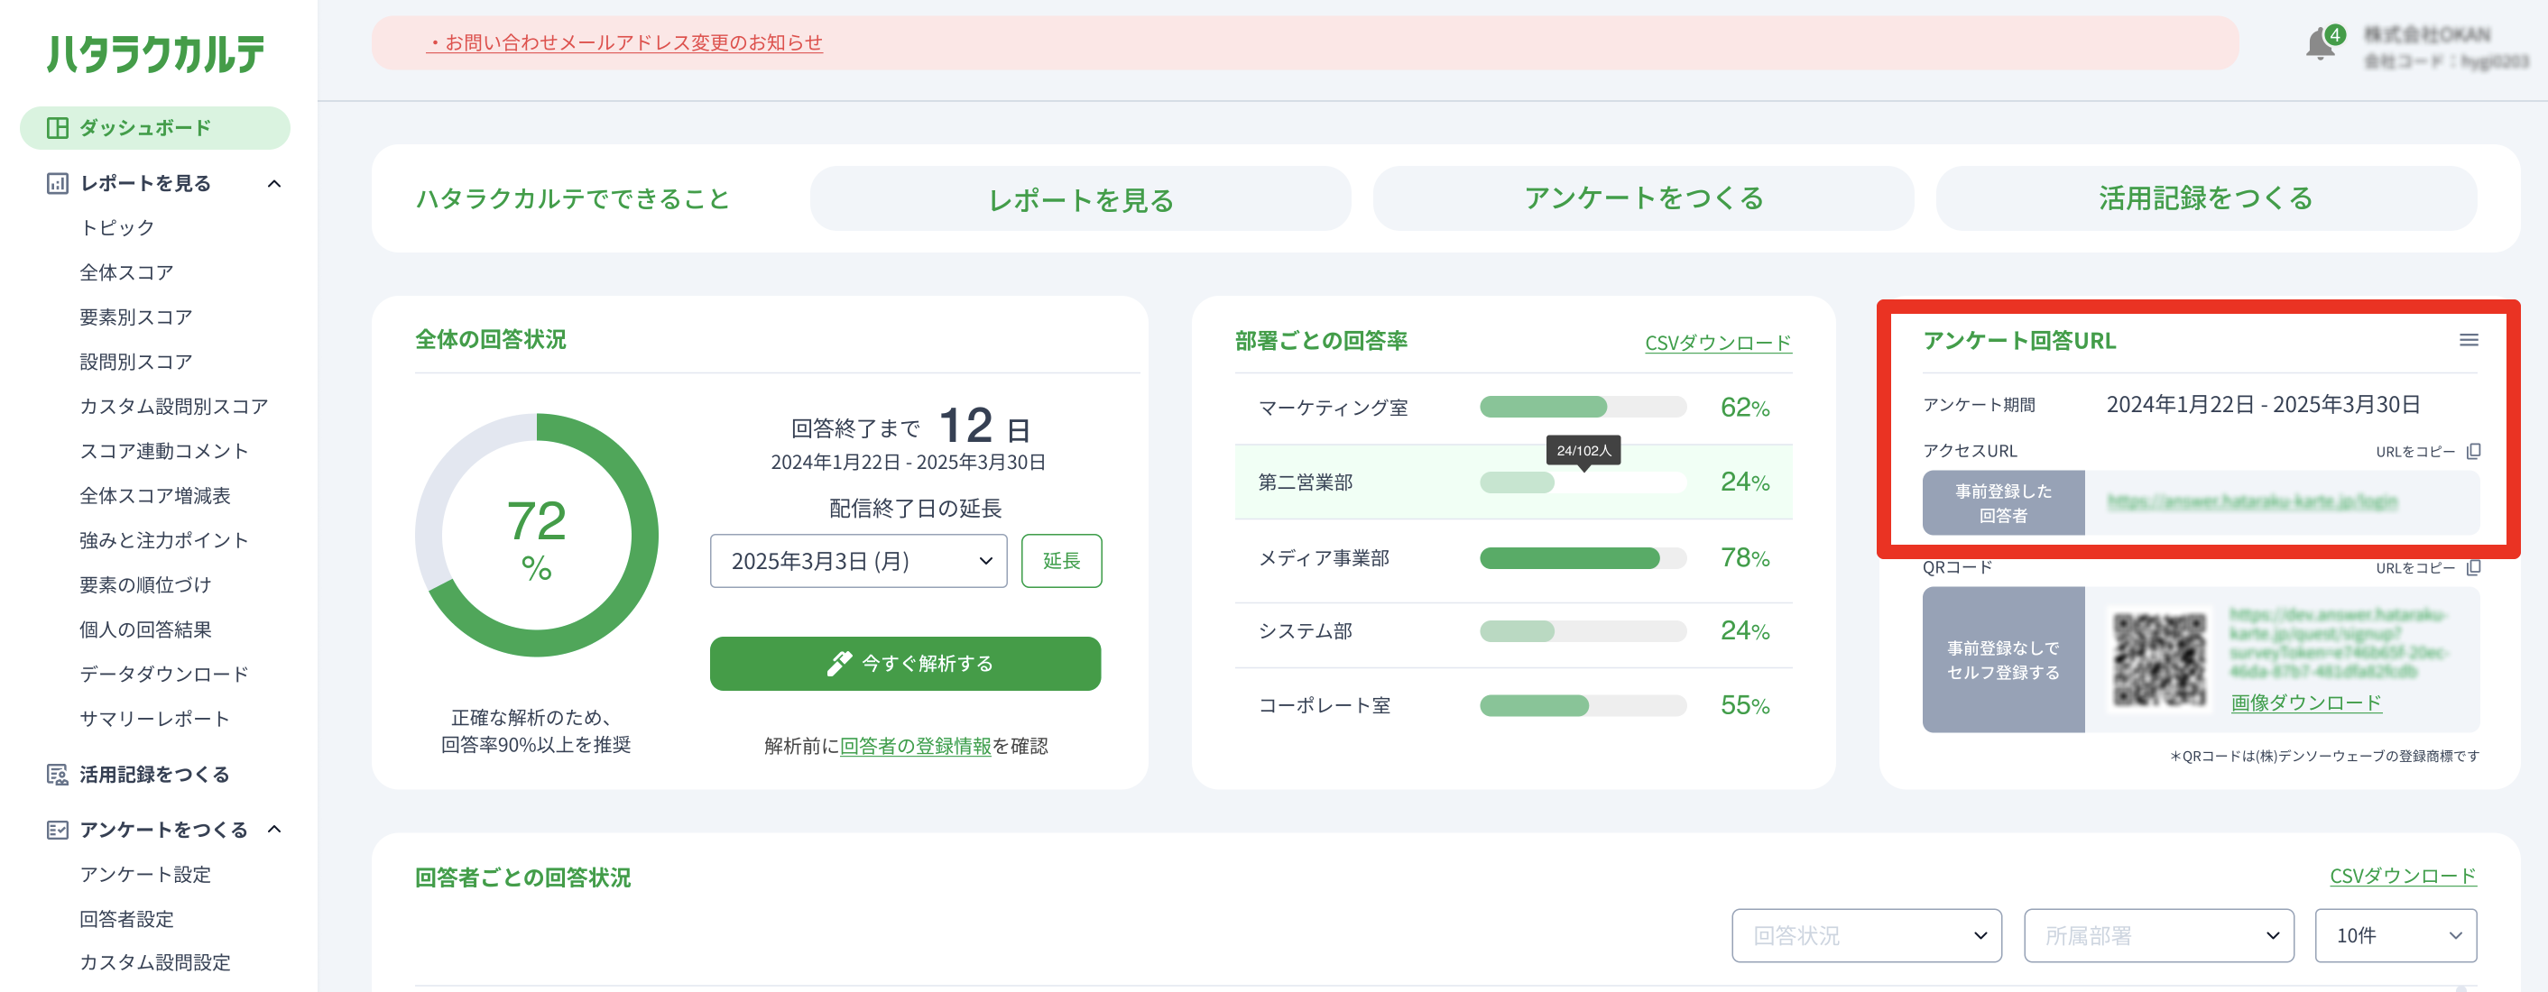Copy QR code URL via URLをコピー icon

click(2474, 568)
